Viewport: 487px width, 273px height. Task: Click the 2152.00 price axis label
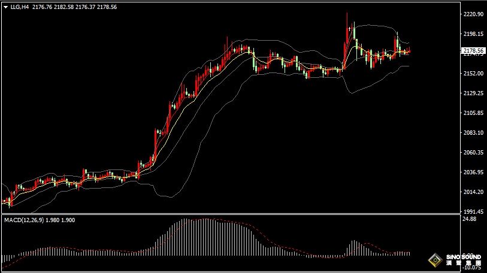coord(474,73)
